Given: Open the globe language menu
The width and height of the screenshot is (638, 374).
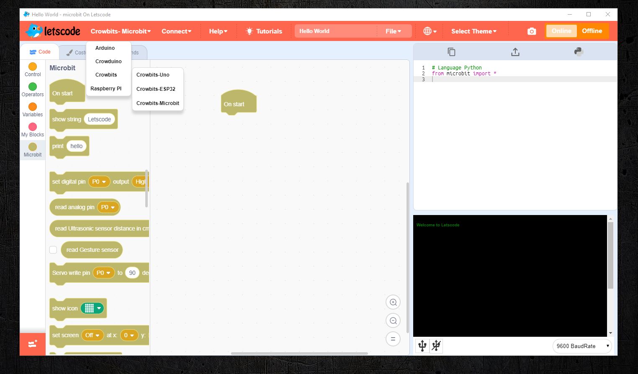Looking at the screenshot, I should coord(430,31).
